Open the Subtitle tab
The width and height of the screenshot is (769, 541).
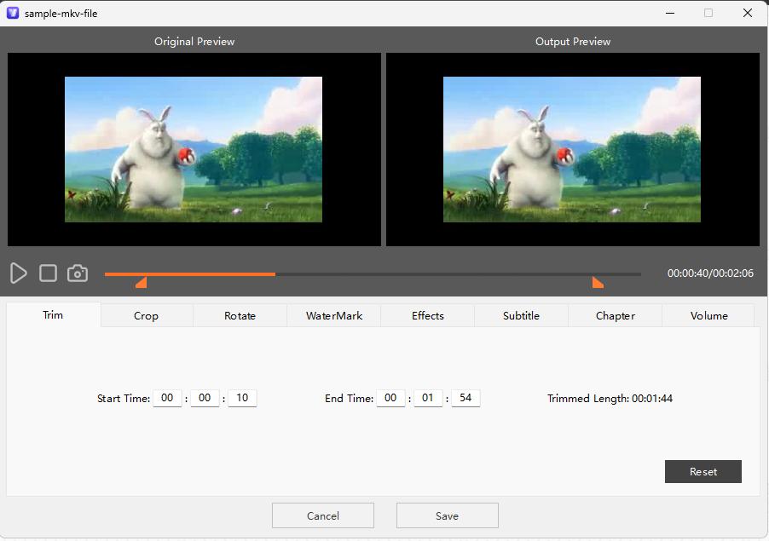point(521,315)
